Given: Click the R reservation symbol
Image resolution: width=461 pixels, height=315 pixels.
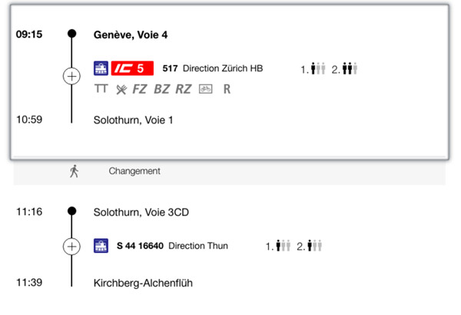Looking at the screenshot, I should pyautogui.click(x=227, y=89).
